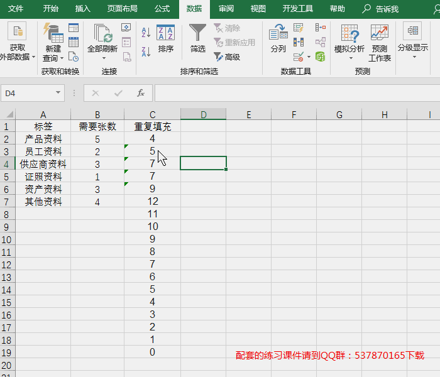Expand the 新建查询 dropdown
The image size is (440, 377).
(x=62, y=58)
